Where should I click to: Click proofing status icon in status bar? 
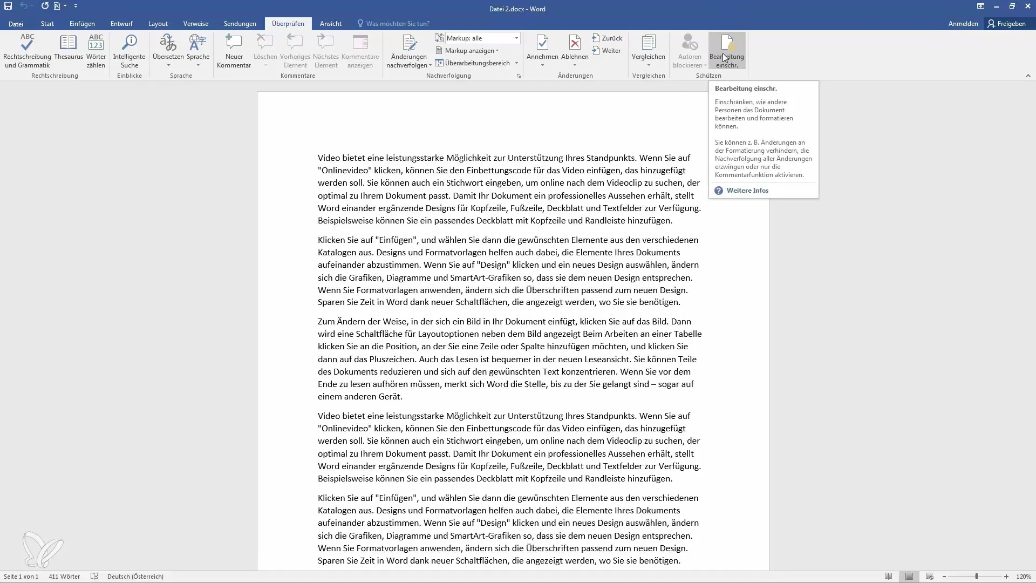pos(94,577)
